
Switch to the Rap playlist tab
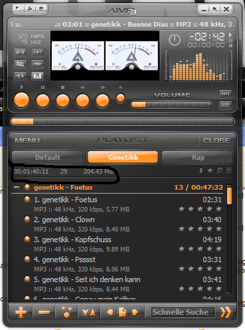pyautogui.click(x=198, y=157)
